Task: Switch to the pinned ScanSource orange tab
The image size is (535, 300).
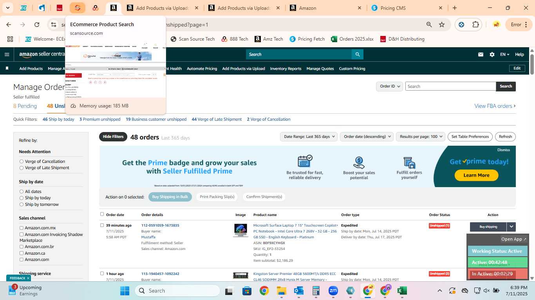Action: click(x=78, y=8)
